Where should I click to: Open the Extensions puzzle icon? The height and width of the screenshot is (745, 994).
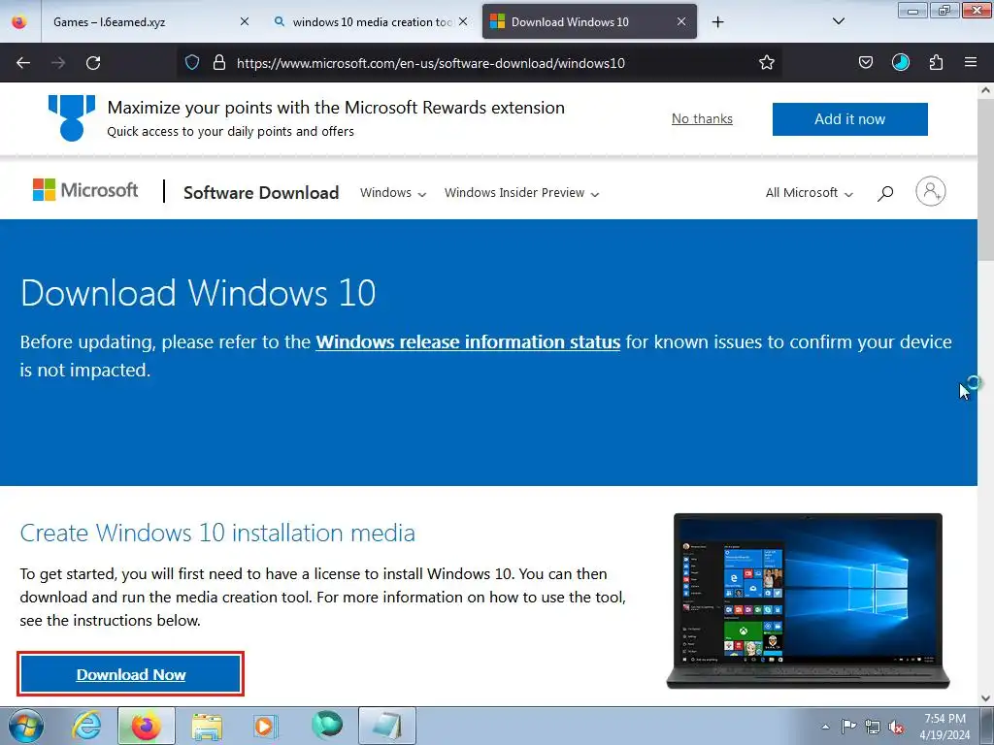tap(936, 62)
